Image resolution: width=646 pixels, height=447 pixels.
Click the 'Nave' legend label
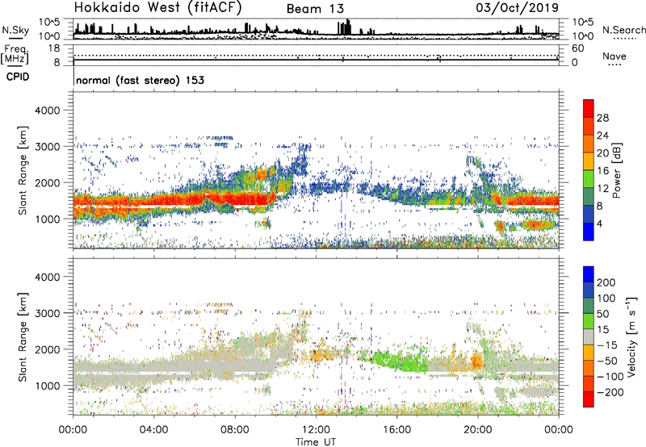click(614, 56)
